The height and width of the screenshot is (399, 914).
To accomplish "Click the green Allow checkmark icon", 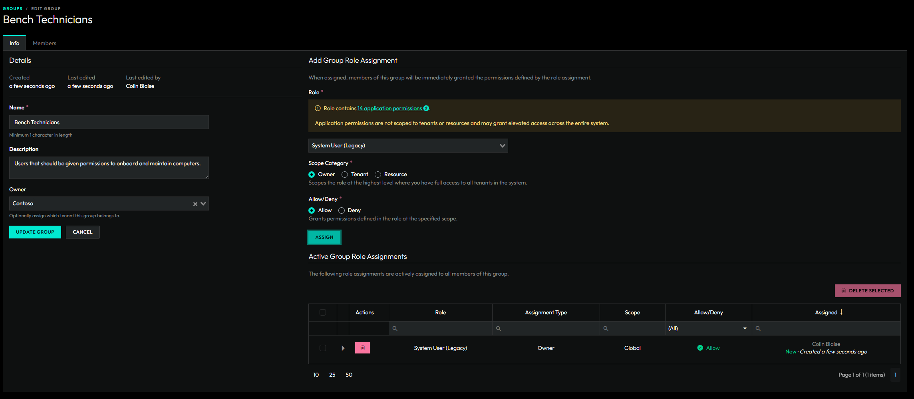I will [x=700, y=348].
